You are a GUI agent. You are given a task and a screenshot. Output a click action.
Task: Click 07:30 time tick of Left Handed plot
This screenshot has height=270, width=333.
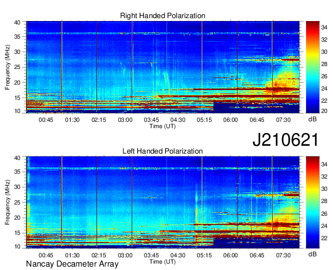[284, 255]
